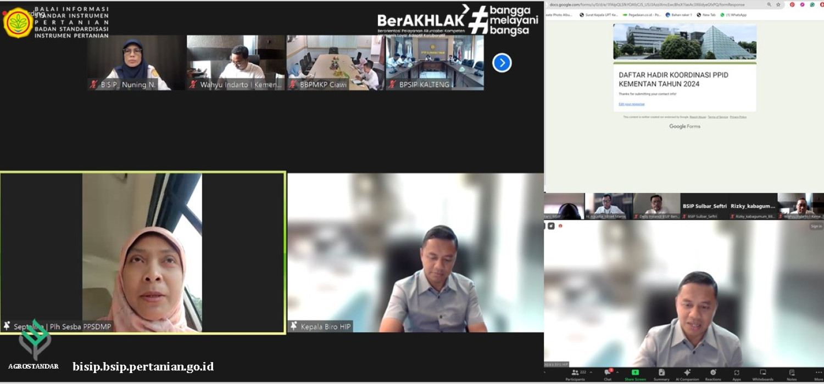
Task: Click the Sign in button
Action: pos(816,226)
